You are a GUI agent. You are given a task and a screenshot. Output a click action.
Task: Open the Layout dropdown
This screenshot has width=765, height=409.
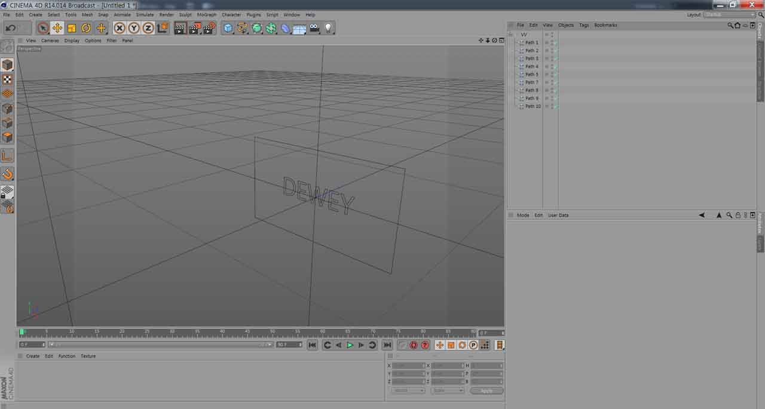[730, 14]
